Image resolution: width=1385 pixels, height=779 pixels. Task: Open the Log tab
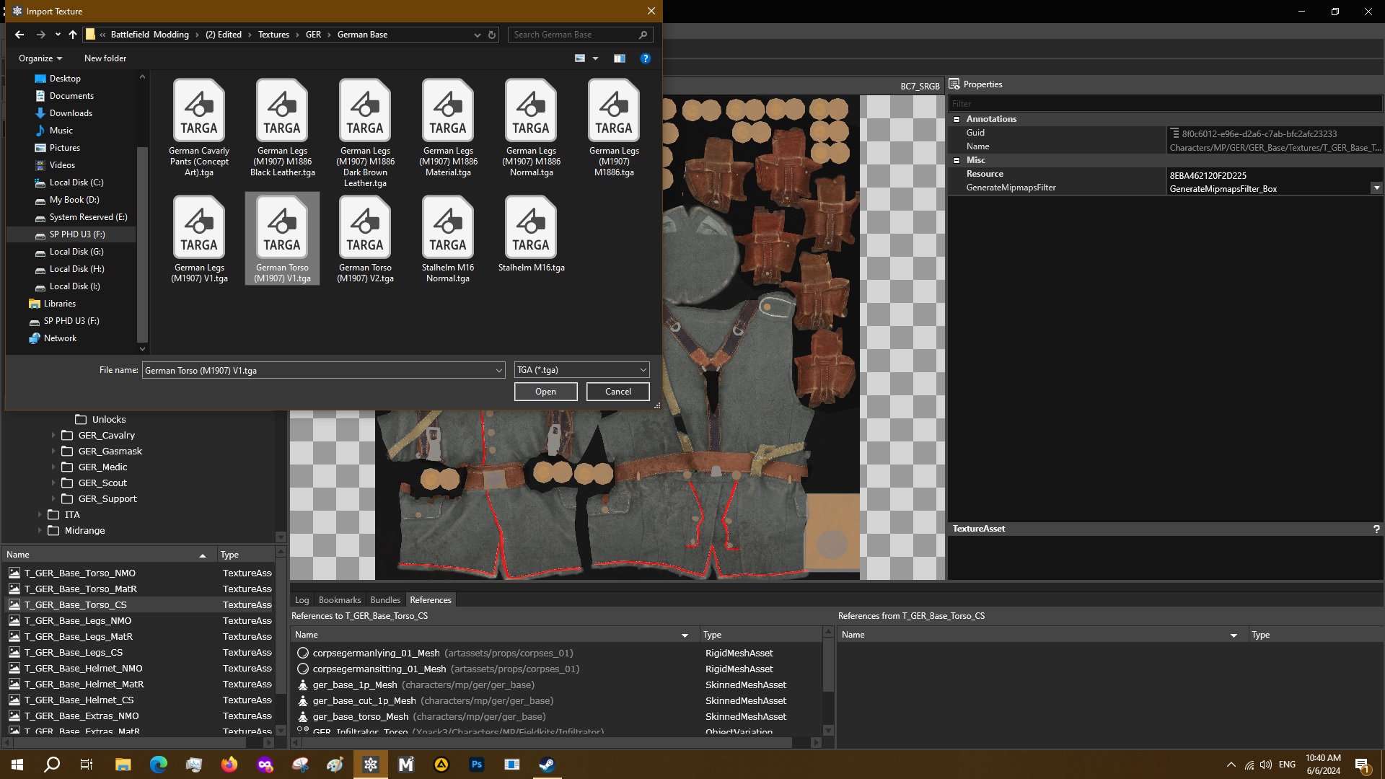coord(302,600)
